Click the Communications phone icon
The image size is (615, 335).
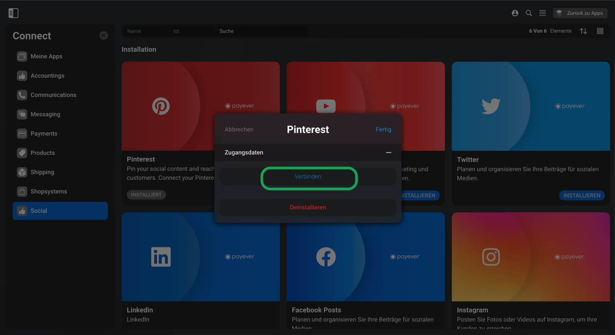22,95
